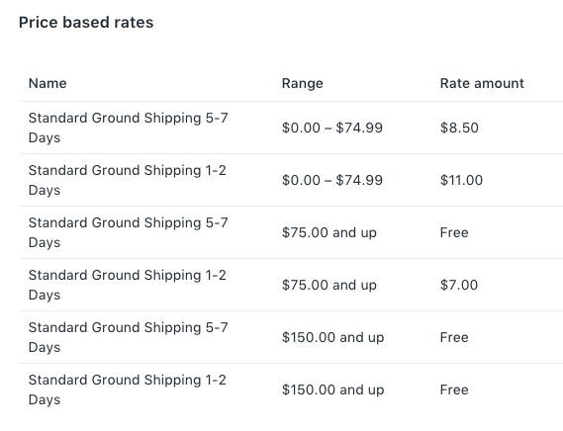563x431 pixels.
Task: Click $75.00 and up range of free 5-7 Days rate
Action: click(x=329, y=232)
